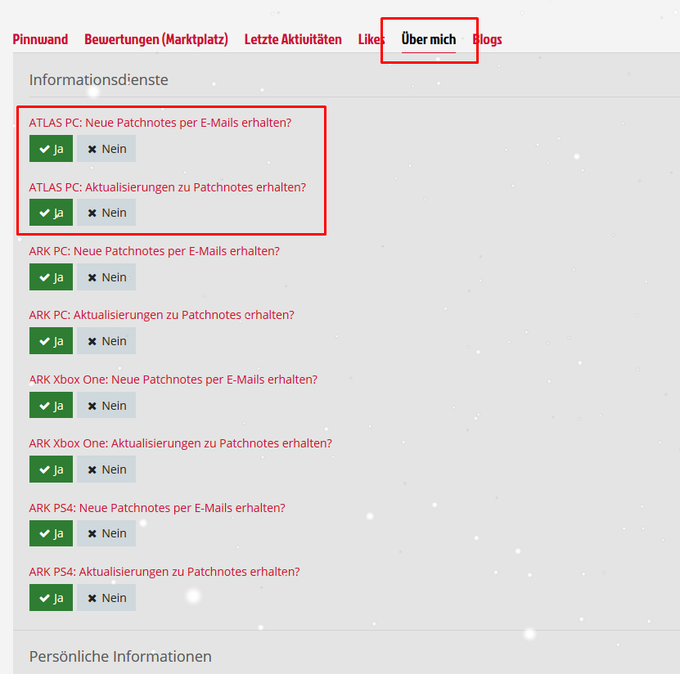Select Nein for ARK Xbox One Neue Patchnotes
The height and width of the screenshot is (674, 680).
click(106, 405)
